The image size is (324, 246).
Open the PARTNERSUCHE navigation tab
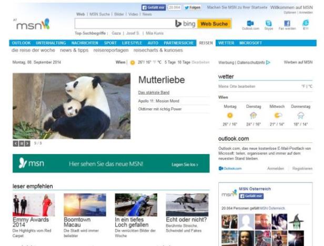point(178,43)
